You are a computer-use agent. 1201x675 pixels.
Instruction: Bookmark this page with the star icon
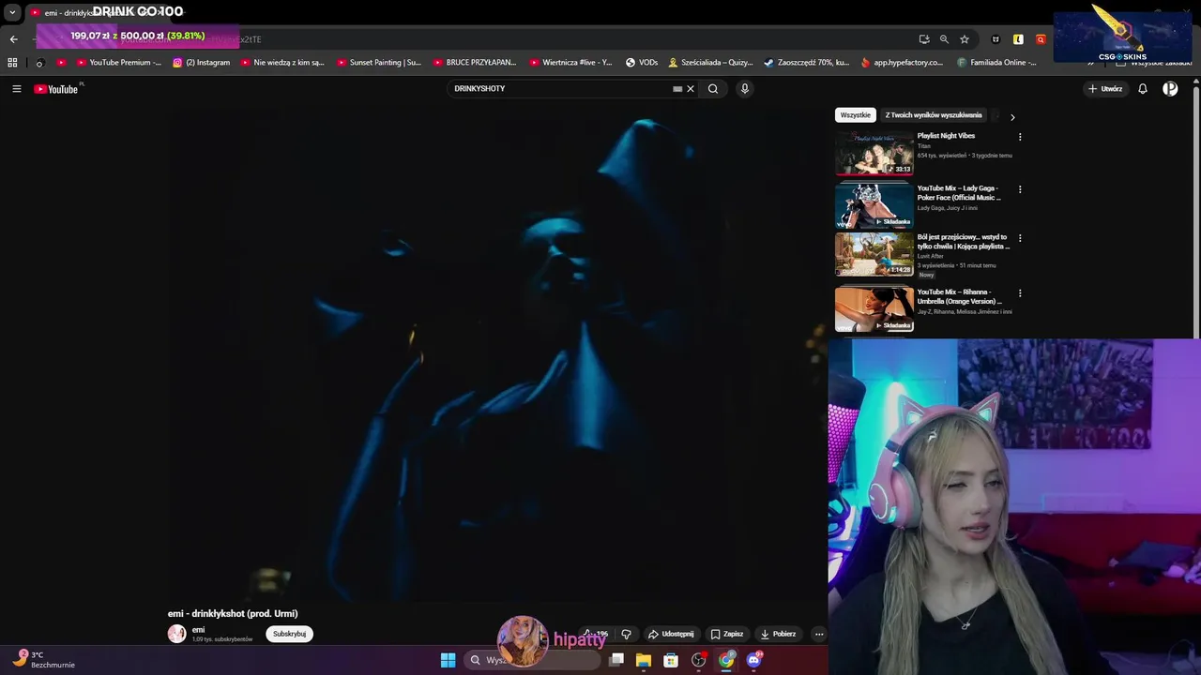[x=965, y=39]
